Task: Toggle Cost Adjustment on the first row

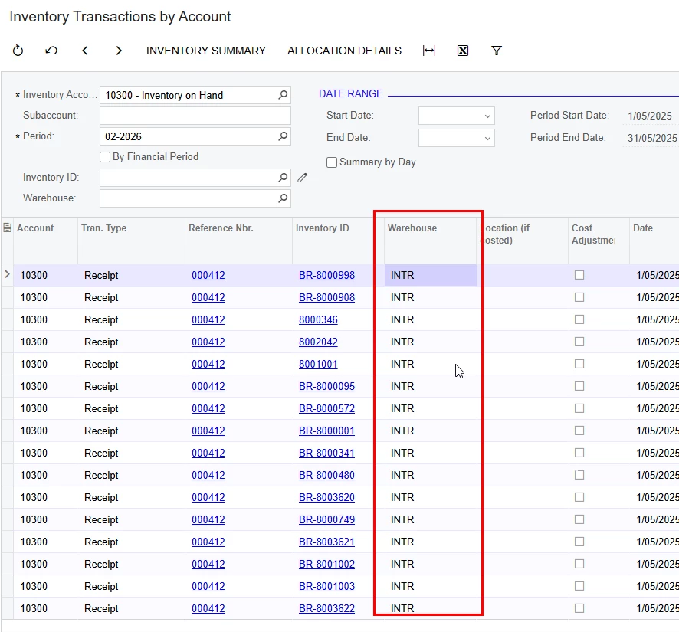Action: tap(579, 274)
